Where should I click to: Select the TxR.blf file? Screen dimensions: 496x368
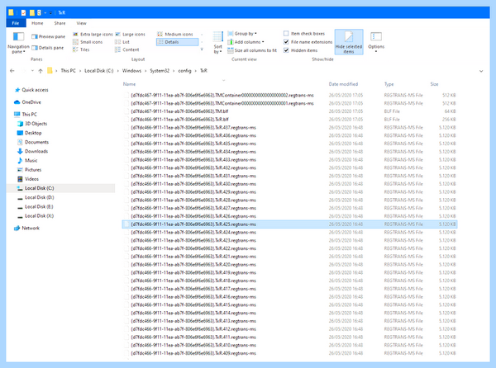(289, 120)
